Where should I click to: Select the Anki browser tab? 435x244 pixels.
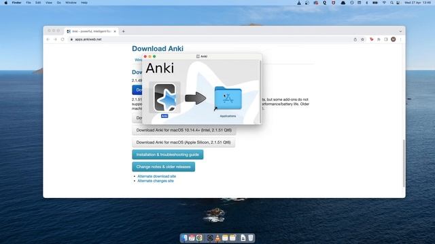point(92,31)
